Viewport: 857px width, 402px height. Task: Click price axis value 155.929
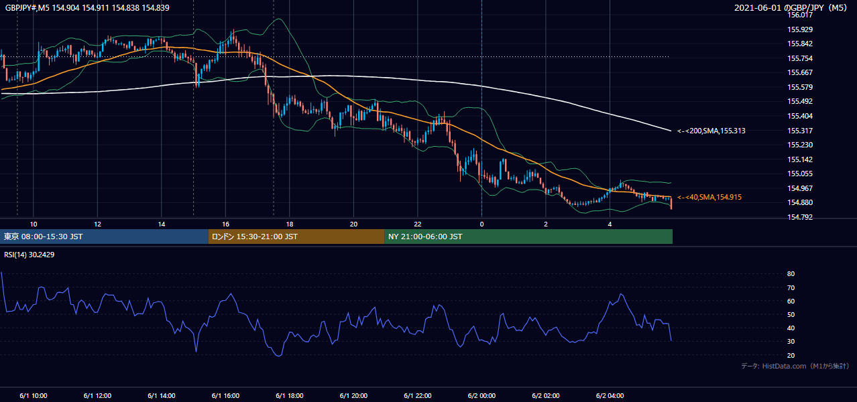pyautogui.click(x=800, y=29)
